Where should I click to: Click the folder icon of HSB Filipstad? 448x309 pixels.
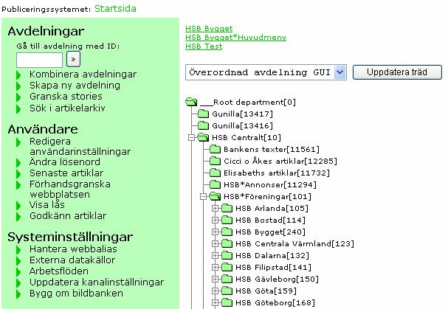pyautogui.click(x=227, y=267)
